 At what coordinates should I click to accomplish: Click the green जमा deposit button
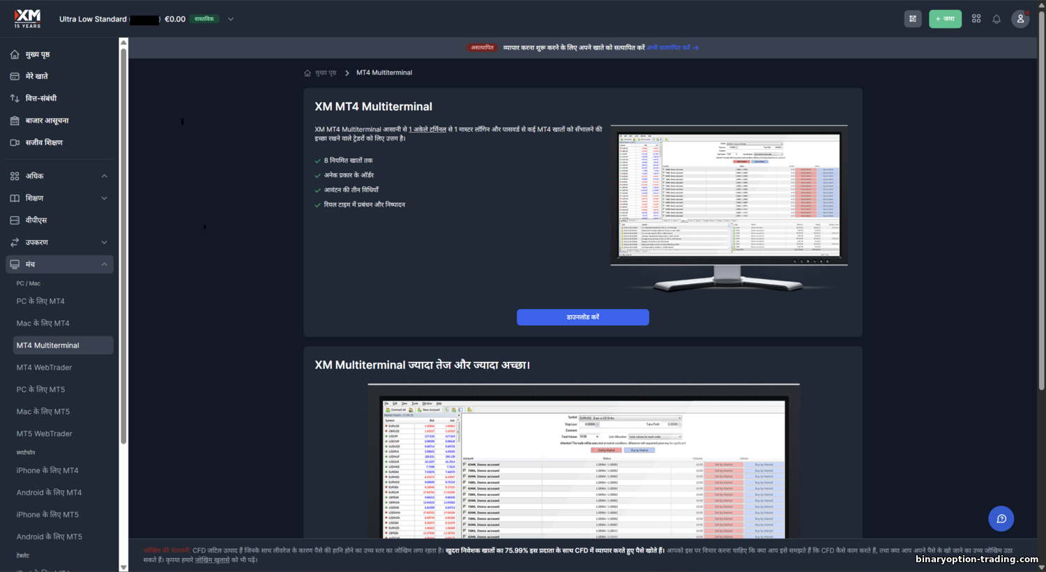point(945,19)
